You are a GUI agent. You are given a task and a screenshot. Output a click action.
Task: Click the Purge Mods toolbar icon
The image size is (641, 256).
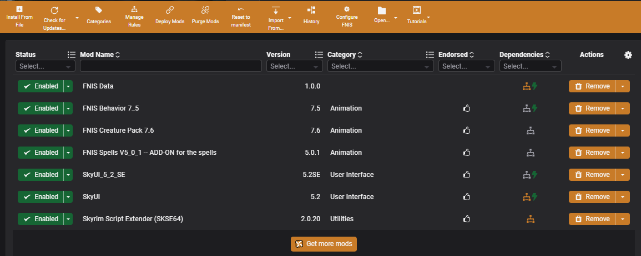(x=205, y=10)
